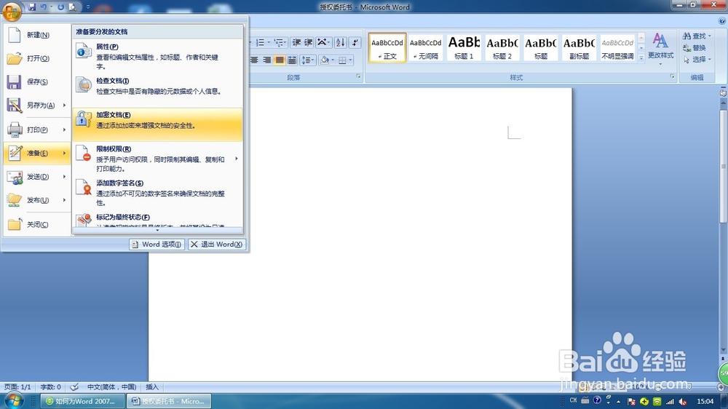
Task: Click the multilevel list icon
Action: pyautogui.click(x=280, y=43)
